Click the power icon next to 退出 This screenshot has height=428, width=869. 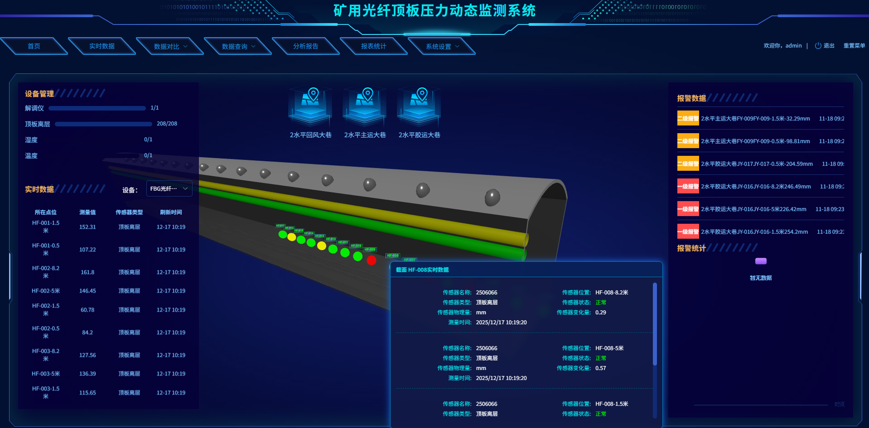(x=818, y=46)
